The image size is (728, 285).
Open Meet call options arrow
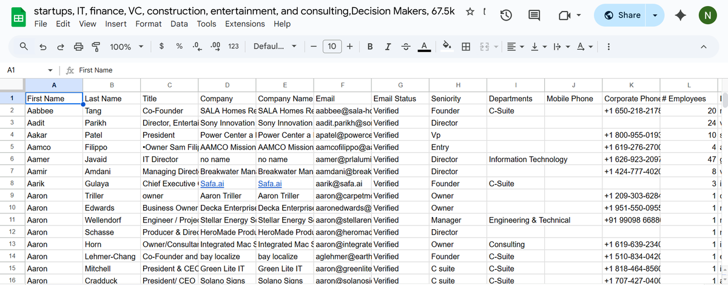(579, 16)
